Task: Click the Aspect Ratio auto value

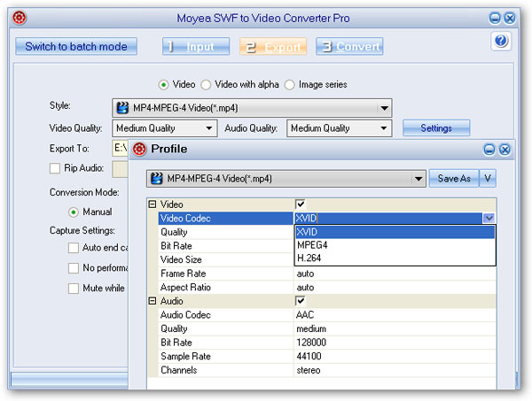Action: click(305, 288)
